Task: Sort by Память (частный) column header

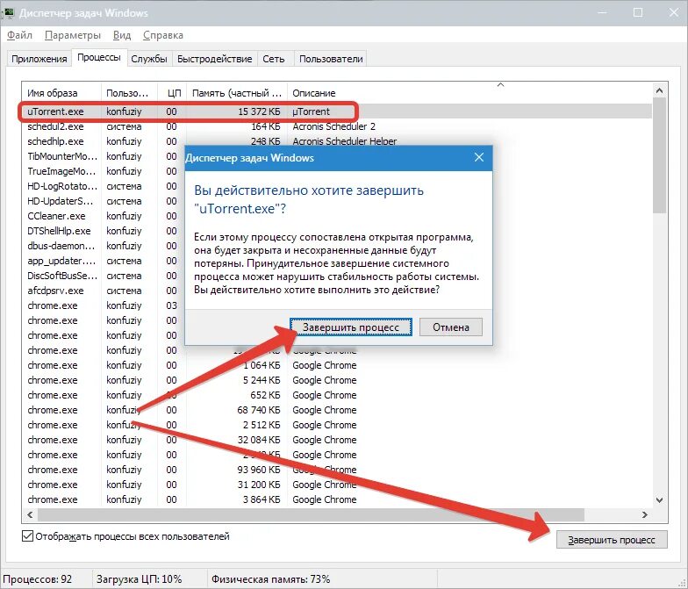Action: coord(237,93)
